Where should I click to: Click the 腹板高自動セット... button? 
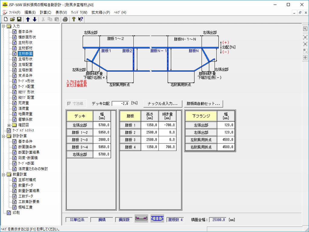click(204, 103)
